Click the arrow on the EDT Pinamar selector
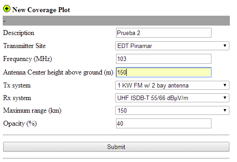The image size is (237, 162). pyautogui.click(x=225, y=46)
